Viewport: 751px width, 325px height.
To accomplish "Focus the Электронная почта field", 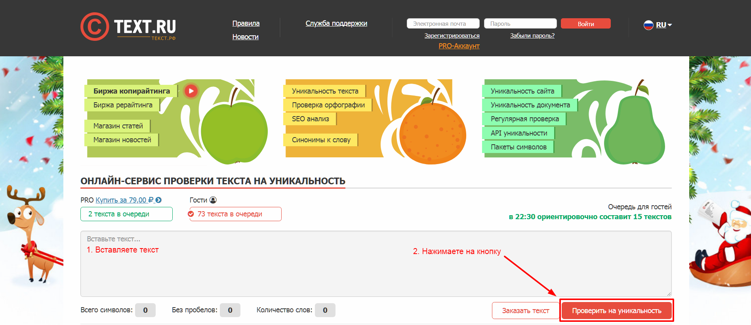I will click(x=443, y=24).
